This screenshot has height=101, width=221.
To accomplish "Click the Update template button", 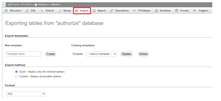I will [126, 54].
